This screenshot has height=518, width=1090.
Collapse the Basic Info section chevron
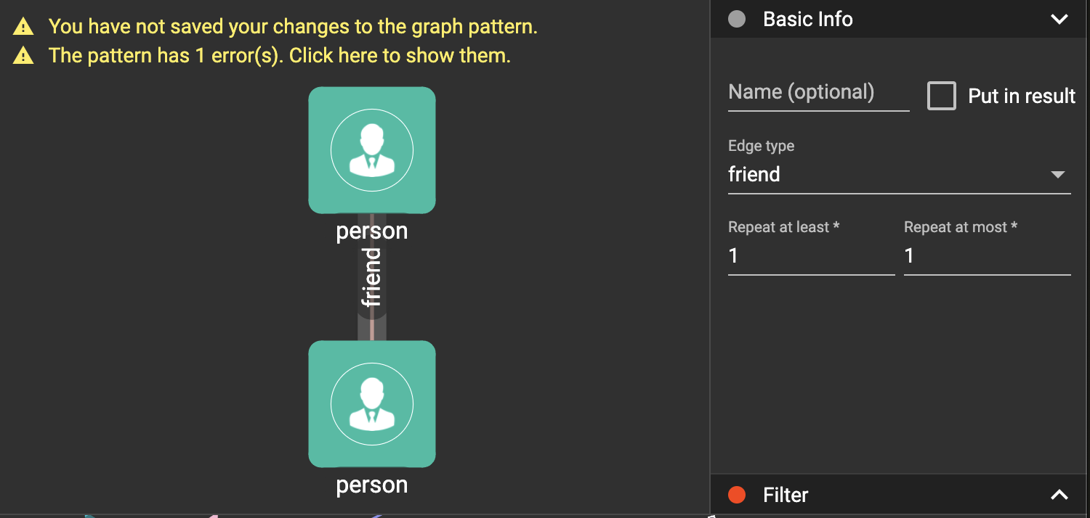1059,20
